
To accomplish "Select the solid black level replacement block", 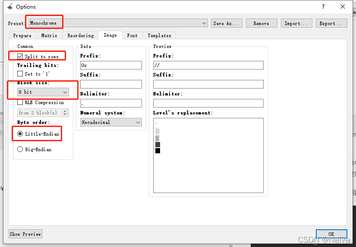I will [x=158, y=151].
